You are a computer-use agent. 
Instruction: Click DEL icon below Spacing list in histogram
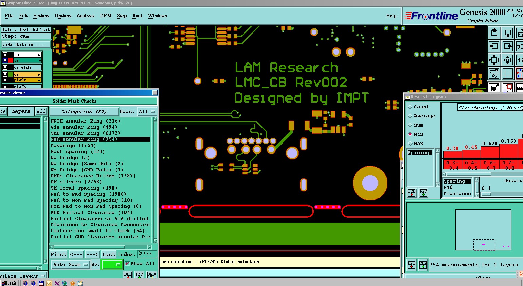pyautogui.click(x=412, y=193)
